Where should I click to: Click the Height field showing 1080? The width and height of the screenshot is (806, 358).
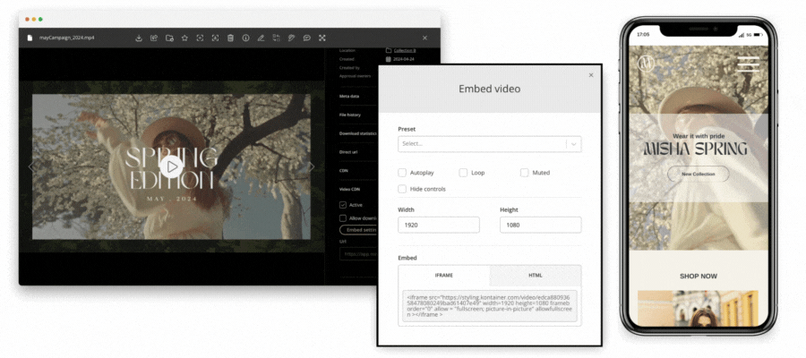(x=541, y=225)
